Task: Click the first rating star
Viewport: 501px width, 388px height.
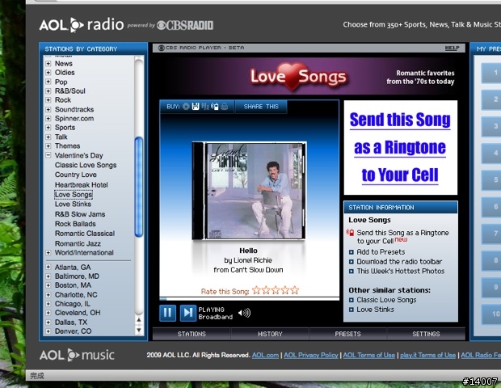Action: click(256, 290)
